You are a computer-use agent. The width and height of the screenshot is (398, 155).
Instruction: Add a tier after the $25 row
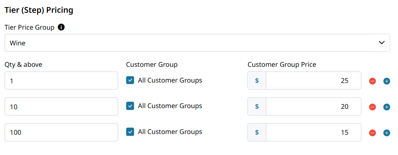pyautogui.click(x=386, y=81)
